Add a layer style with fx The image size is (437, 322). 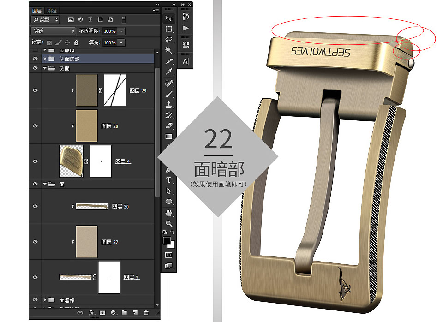click(91, 313)
